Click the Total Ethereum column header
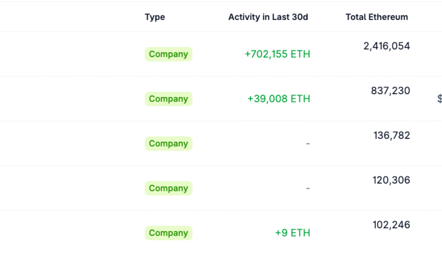 click(x=377, y=17)
